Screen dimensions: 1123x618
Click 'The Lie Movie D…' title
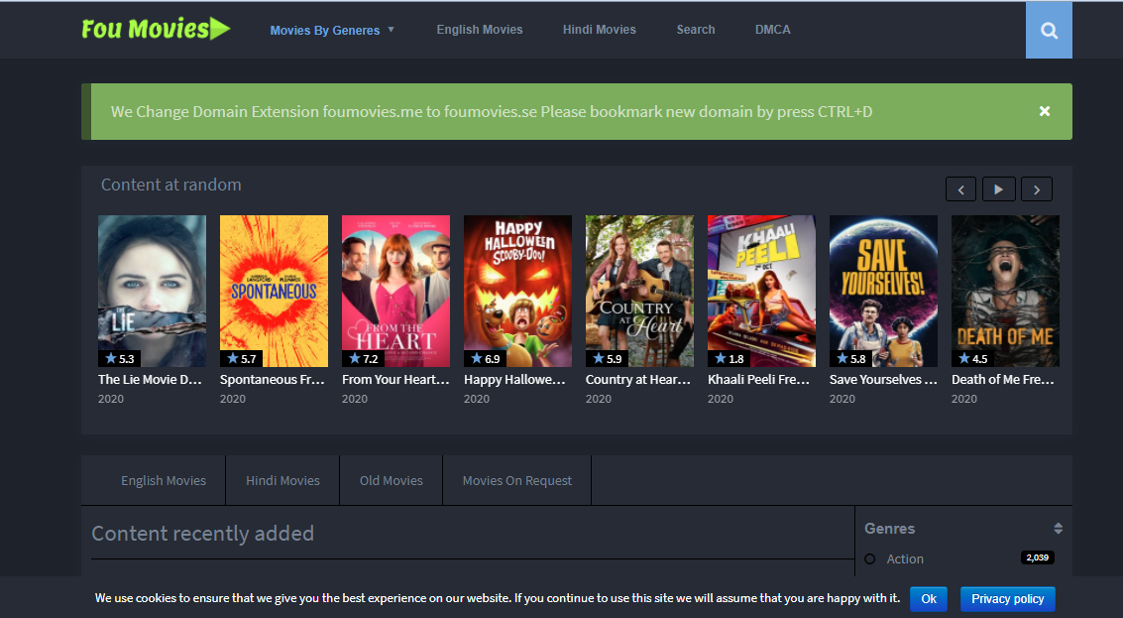pyautogui.click(x=151, y=380)
